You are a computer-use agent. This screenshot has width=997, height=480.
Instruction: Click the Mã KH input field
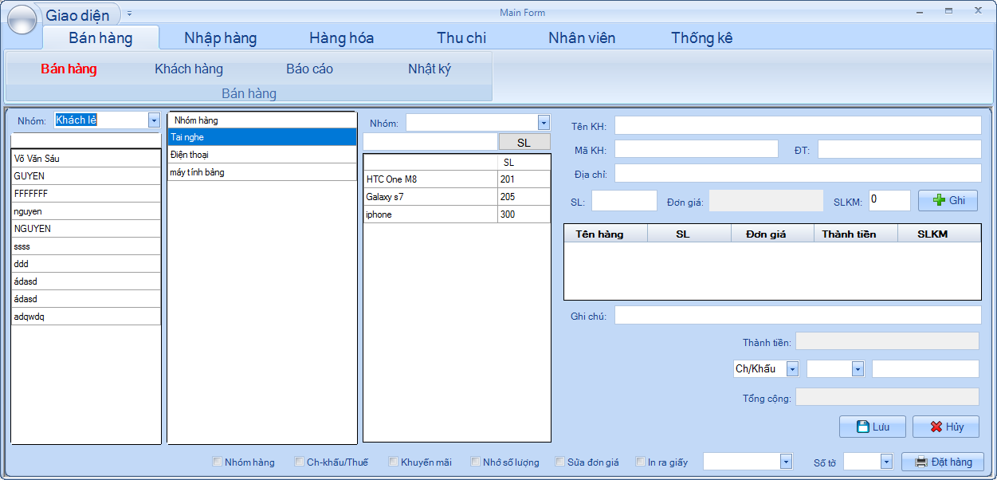(x=696, y=149)
